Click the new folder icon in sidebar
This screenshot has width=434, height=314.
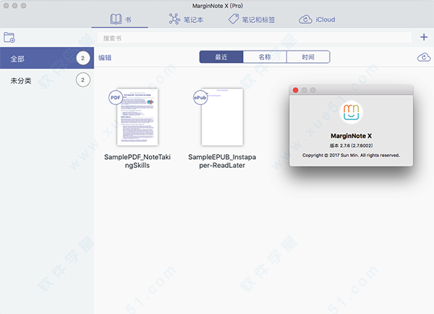coord(9,38)
